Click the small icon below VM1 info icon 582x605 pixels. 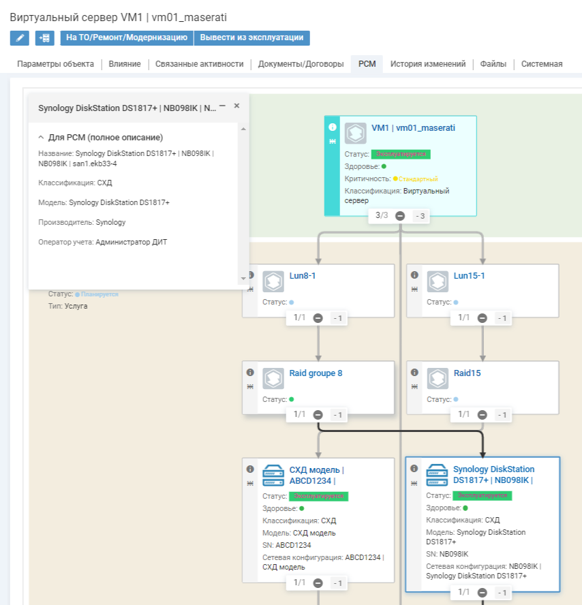(333, 142)
